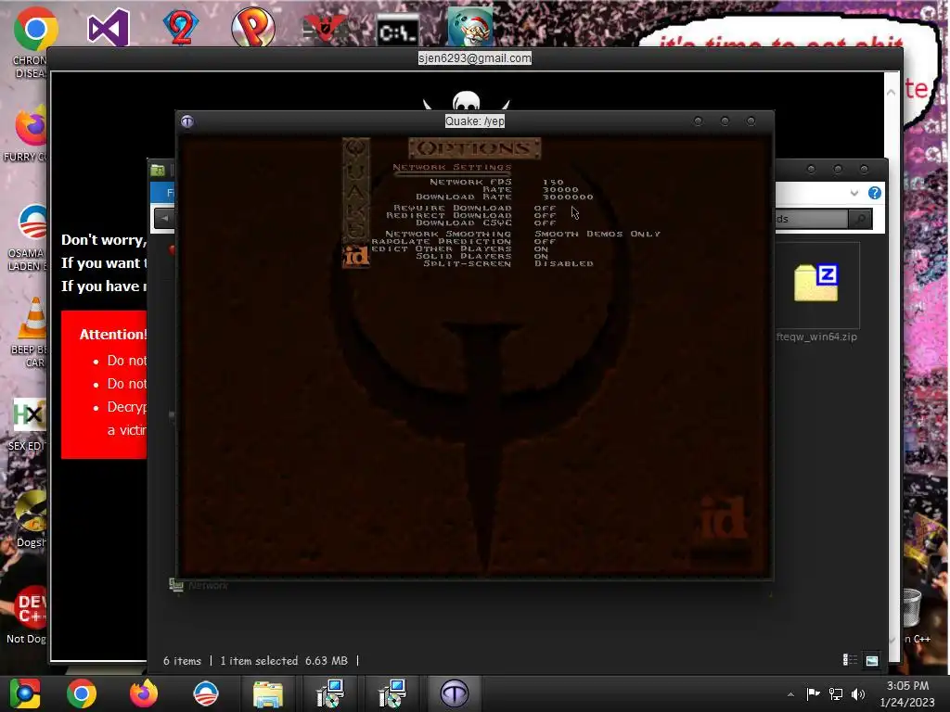Open the C:\ command prompt desktop icon
The width and height of the screenshot is (950, 712).
pyautogui.click(x=397, y=32)
